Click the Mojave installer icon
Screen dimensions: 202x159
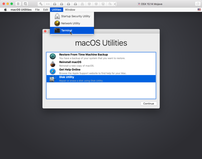coord(53,64)
